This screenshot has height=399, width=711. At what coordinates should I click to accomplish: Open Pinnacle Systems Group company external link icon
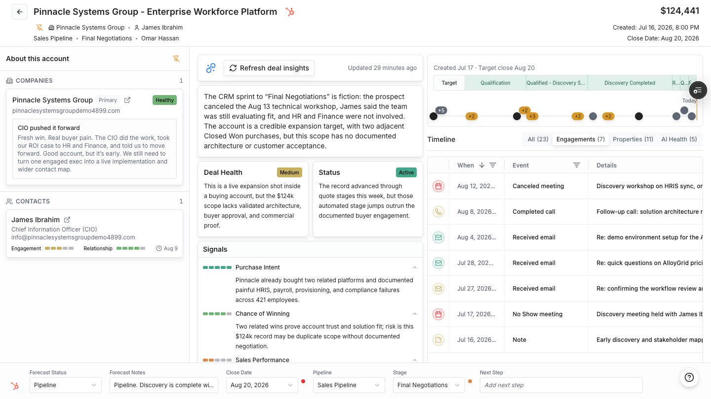pyautogui.click(x=127, y=100)
